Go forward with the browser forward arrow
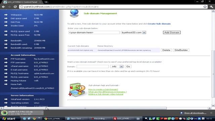Image resolution: width=215 pixels, height=121 pixels. click(x=9, y=7)
